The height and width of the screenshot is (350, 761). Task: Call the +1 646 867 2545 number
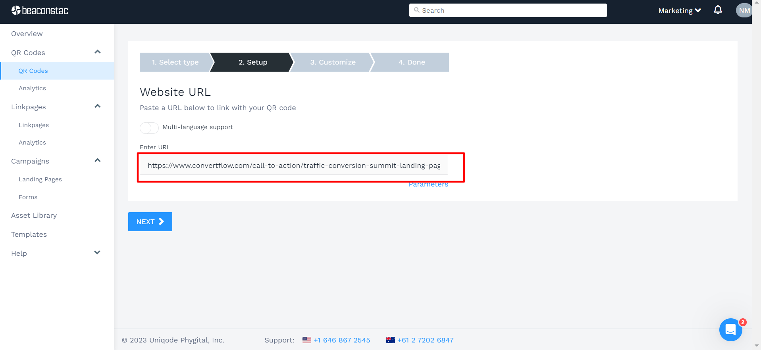click(x=342, y=340)
